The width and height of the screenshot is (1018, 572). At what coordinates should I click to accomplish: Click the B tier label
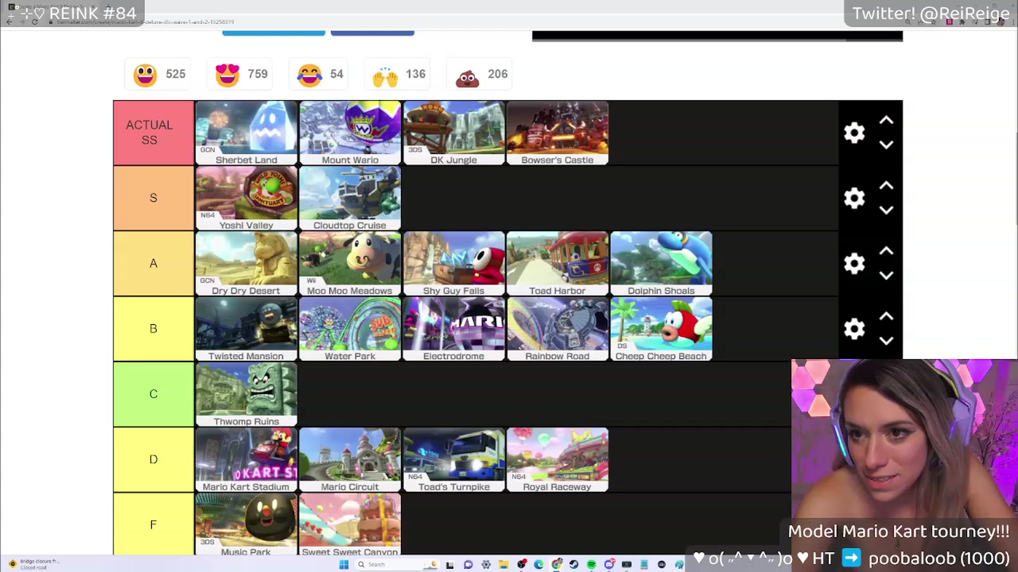point(153,328)
